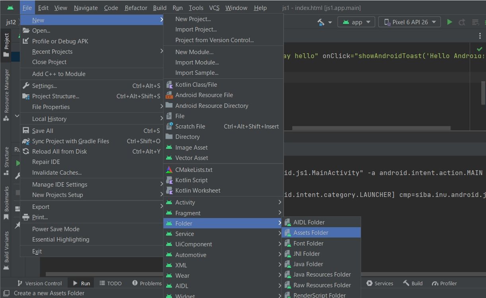Open the VCS menu
The width and height of the screenshot is (486, 298).
tap(214, 8)
